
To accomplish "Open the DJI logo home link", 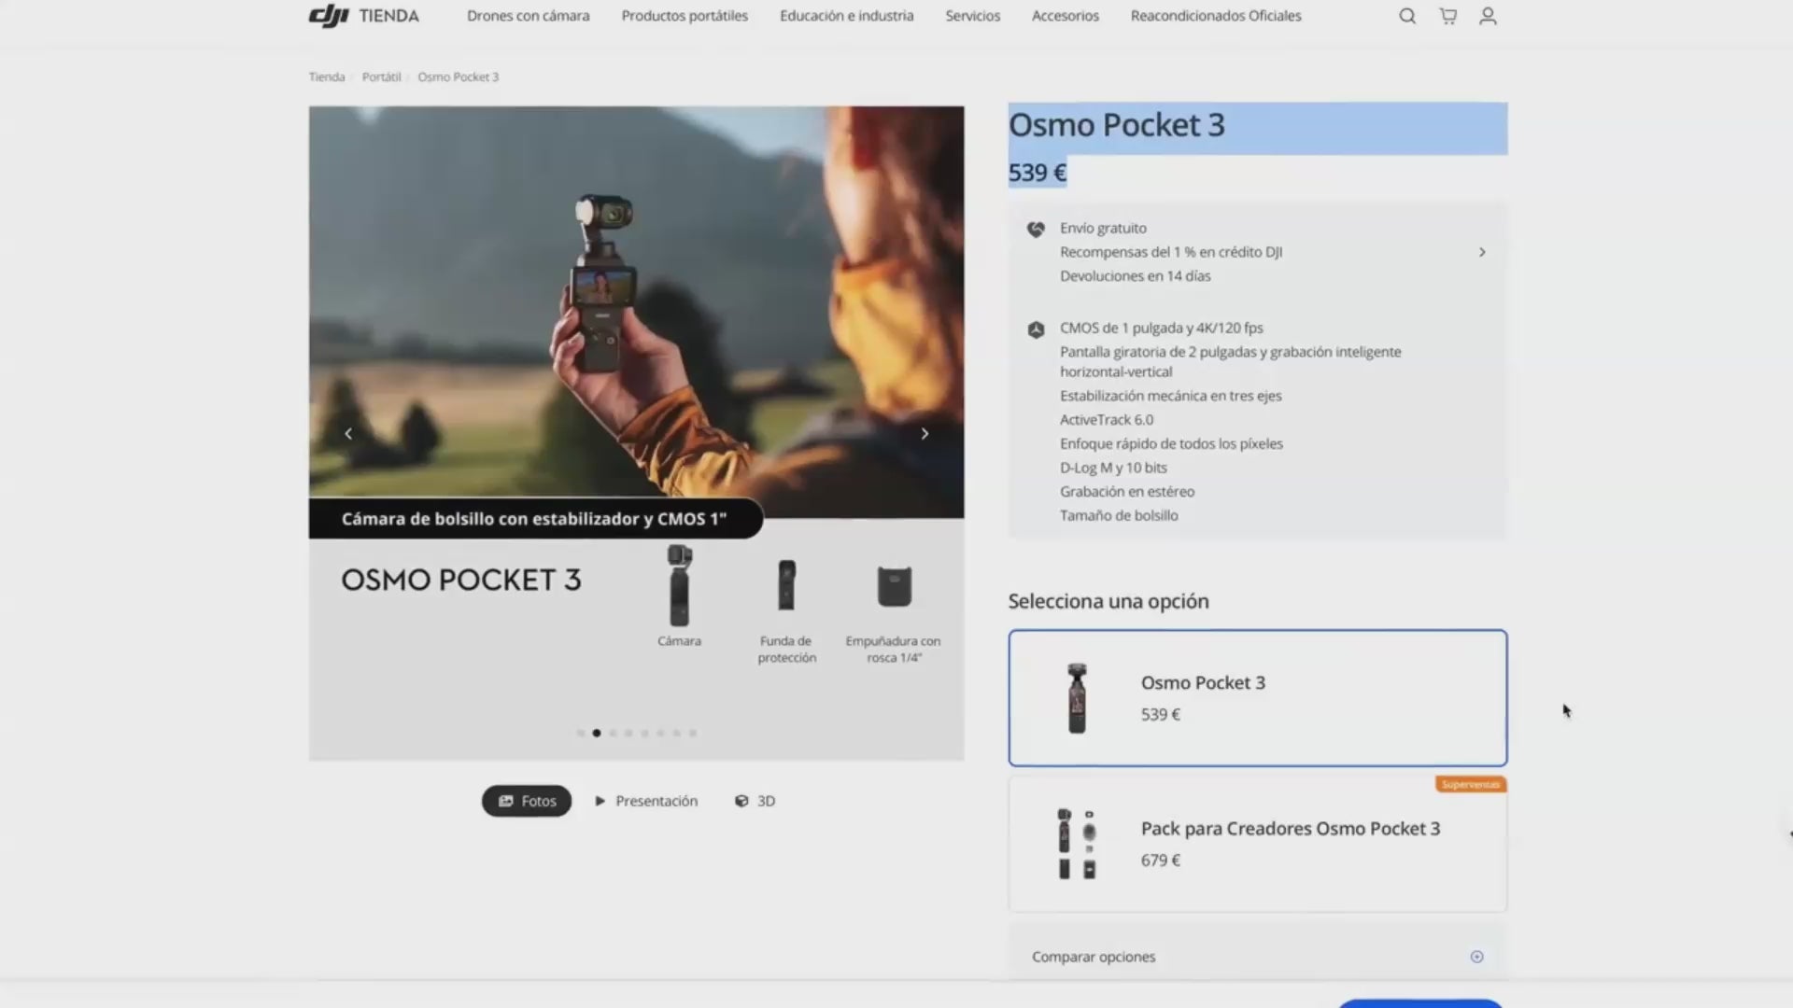I will coord(329,16).
